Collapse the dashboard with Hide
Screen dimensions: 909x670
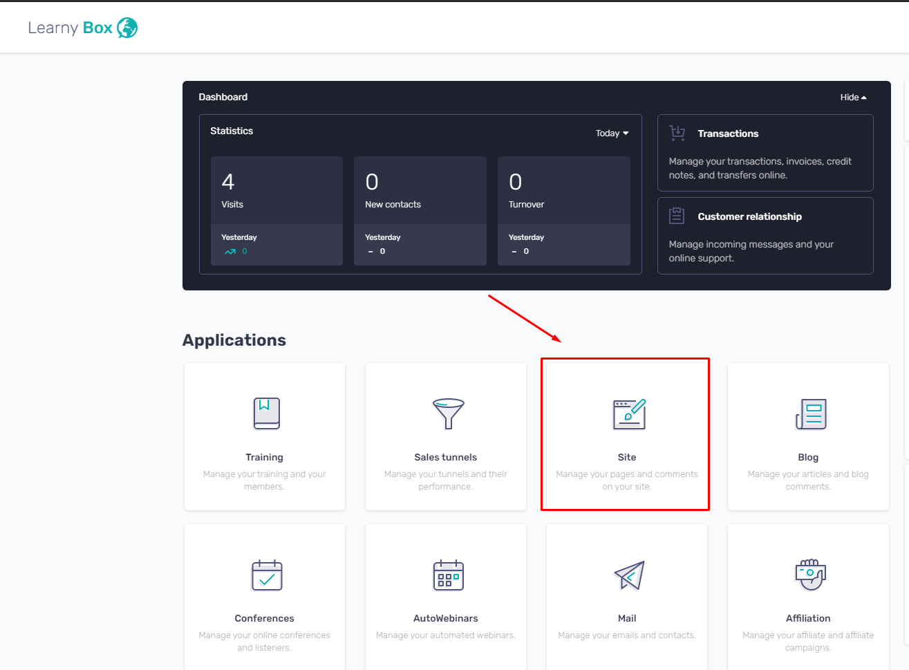853,97
